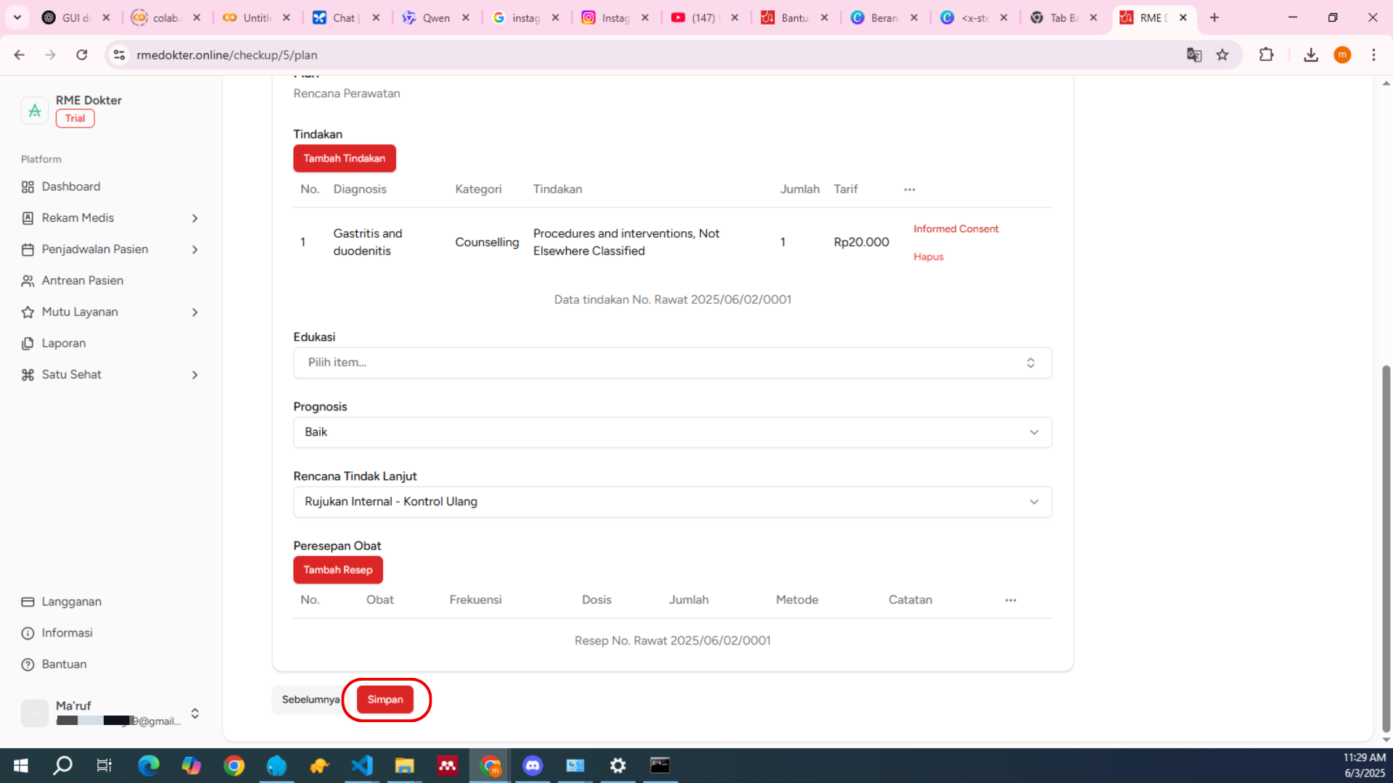This screenshot has height=783, width=1393.
Task: Switch to the Chat browser tab
Action: 343,17
